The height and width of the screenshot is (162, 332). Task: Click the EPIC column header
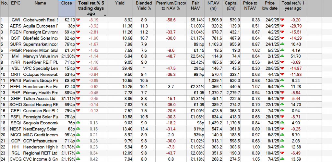pos(16,8)
